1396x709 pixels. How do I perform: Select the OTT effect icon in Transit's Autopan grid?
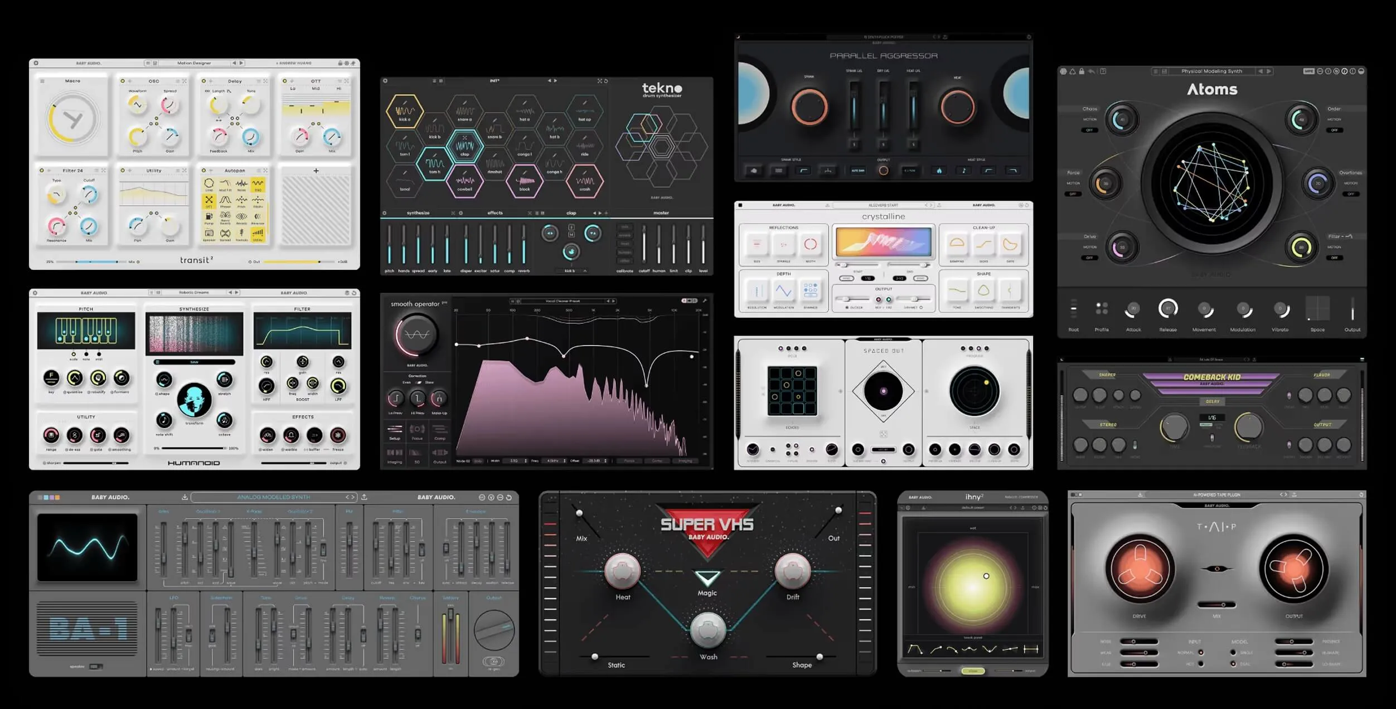209,201
